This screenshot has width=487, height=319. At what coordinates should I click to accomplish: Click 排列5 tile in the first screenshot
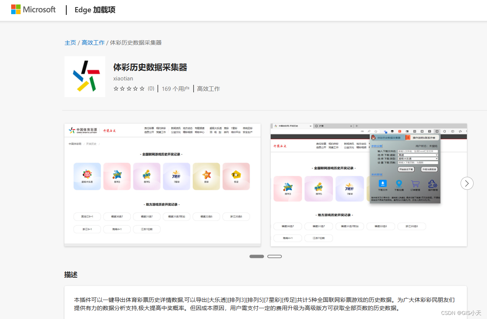point(147,176)
